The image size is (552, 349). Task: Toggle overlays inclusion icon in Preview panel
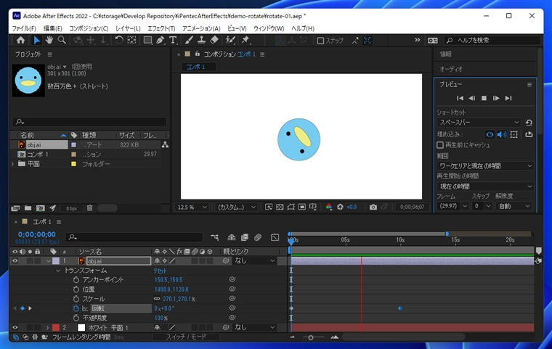[514, 134]
